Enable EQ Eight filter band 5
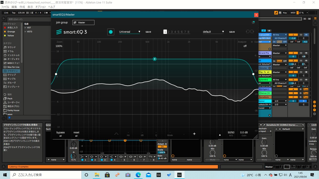 [121, 160]
